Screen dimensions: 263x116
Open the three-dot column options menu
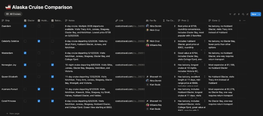point(244,20)
